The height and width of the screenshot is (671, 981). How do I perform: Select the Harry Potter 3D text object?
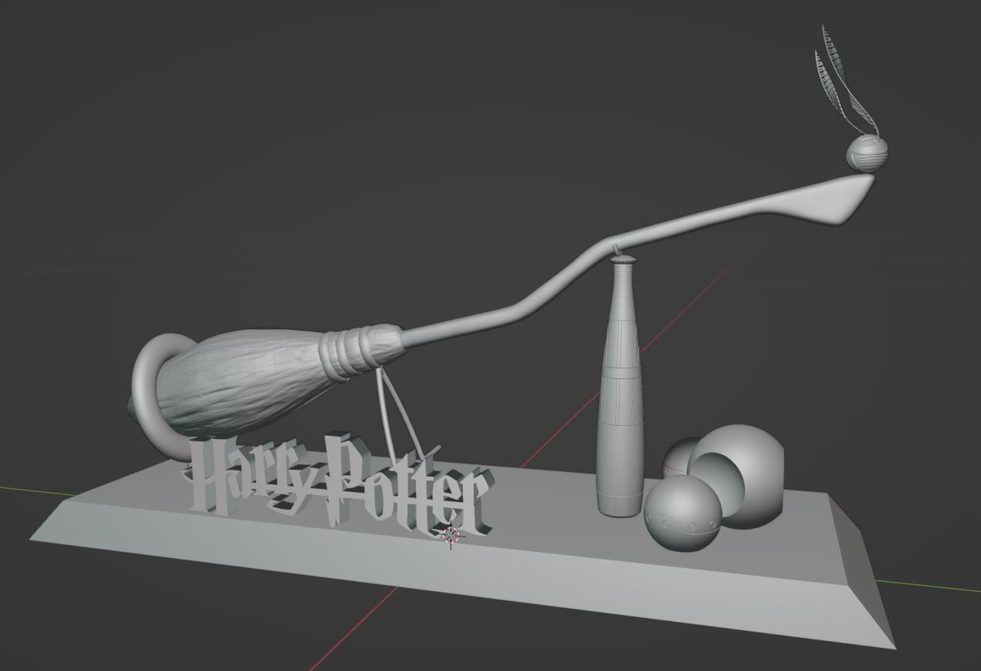pyautogui.click(x=338, y=485)
